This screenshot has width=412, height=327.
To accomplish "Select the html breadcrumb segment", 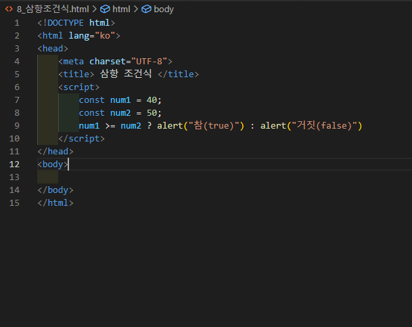I will click(121, 9).
